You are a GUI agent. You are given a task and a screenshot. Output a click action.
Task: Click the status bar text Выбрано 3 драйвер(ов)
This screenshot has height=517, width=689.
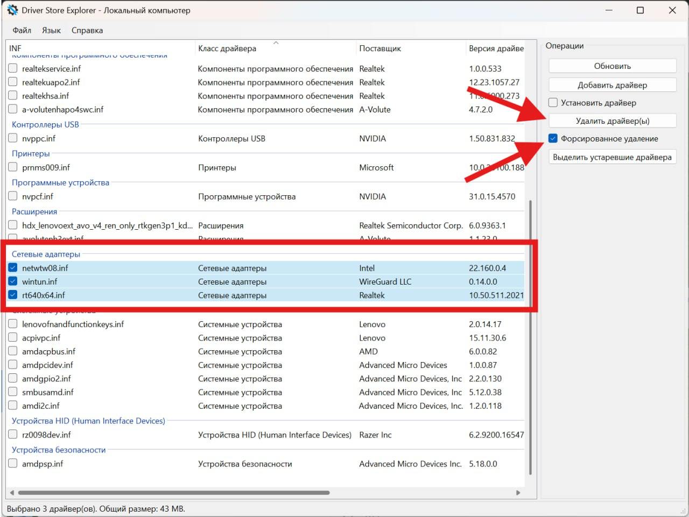[52, 508]
